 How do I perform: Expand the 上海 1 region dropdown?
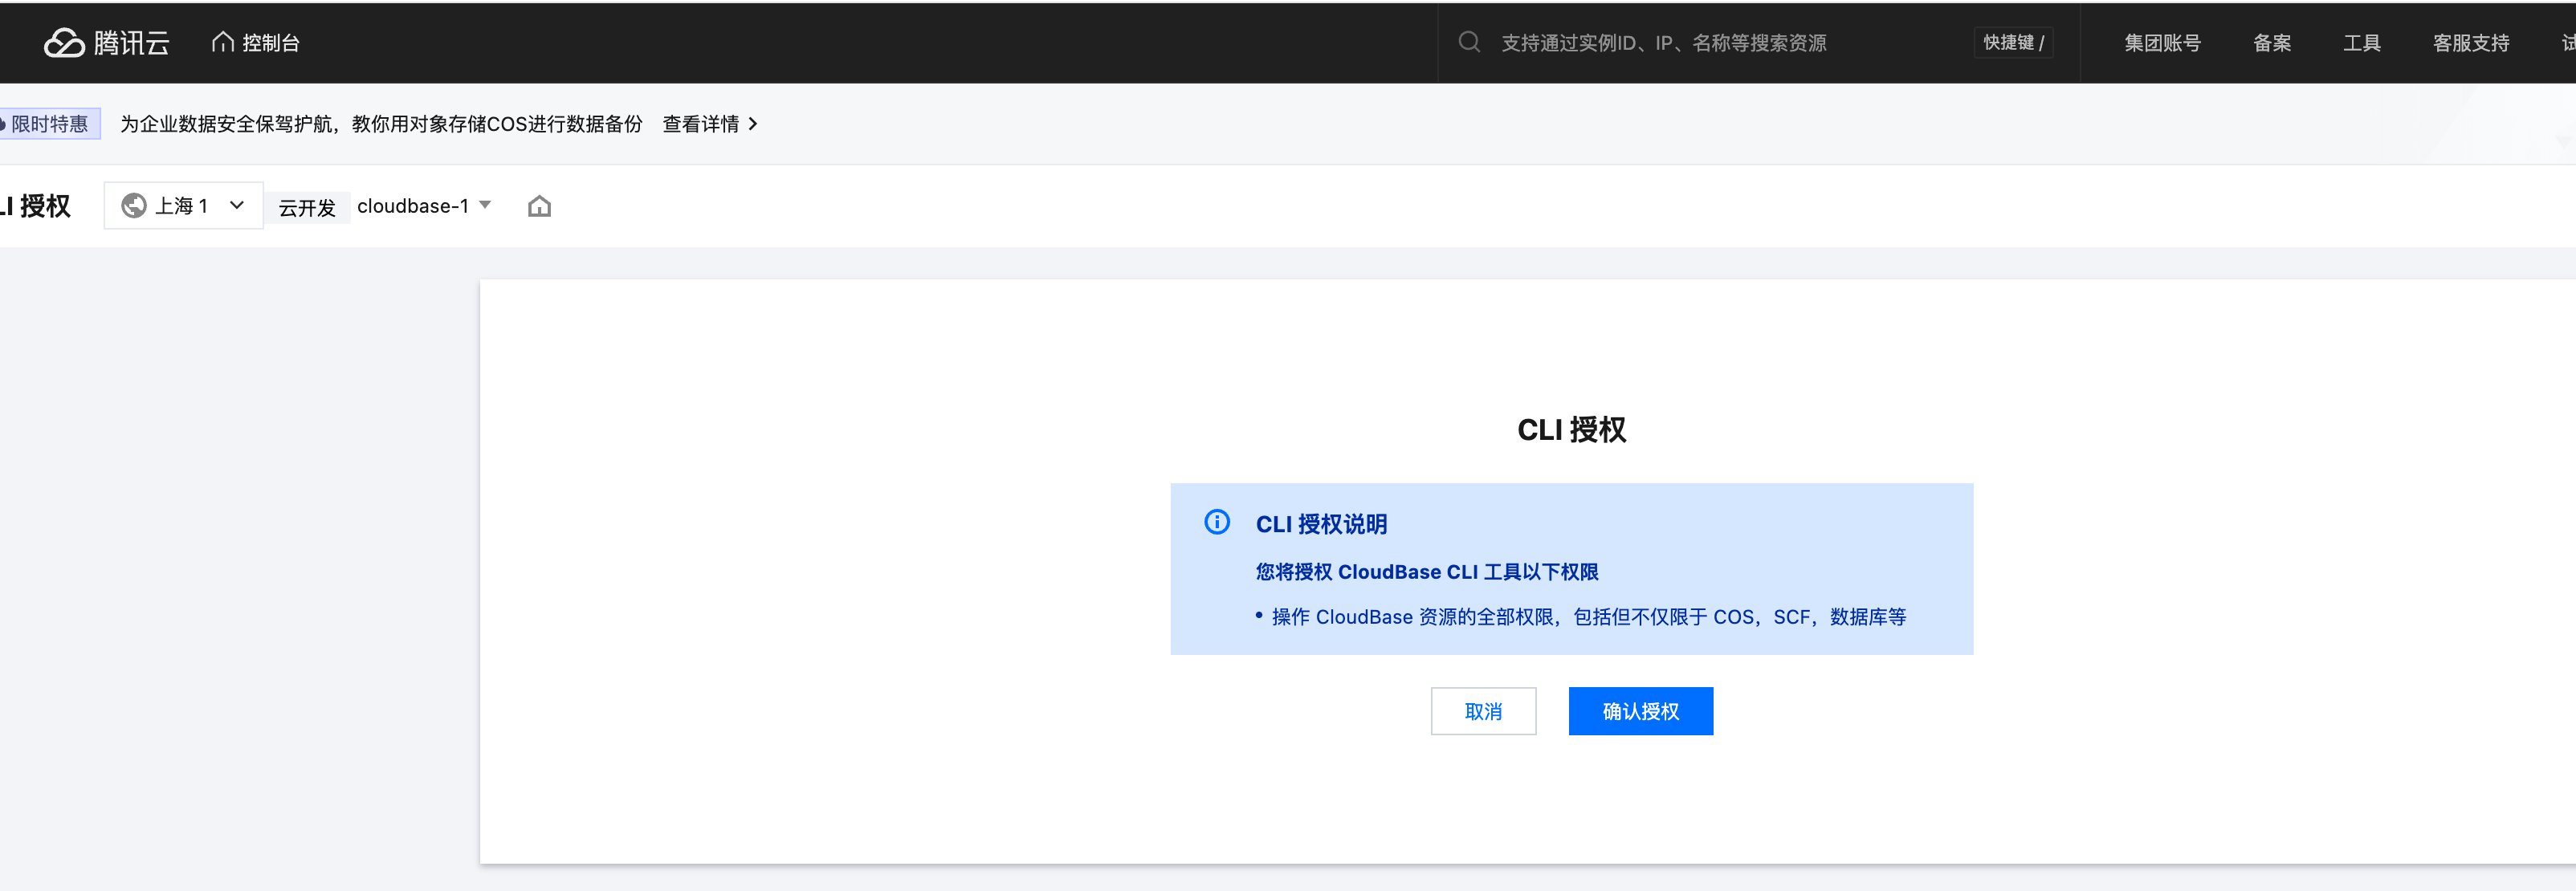(184, 206)
